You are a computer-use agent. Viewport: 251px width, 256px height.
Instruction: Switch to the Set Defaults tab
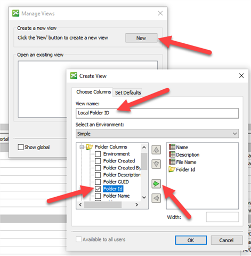[128, 92]
